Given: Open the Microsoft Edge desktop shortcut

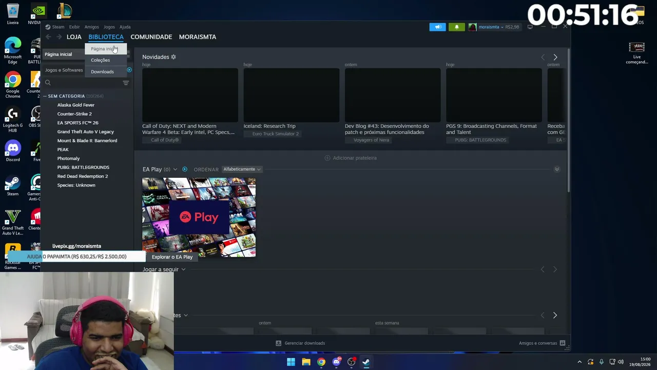Looking at the screenshot, I should tap(13, 50).
